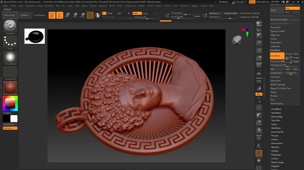
Task: Click the Actual size icon
Action: pos(259,50)
